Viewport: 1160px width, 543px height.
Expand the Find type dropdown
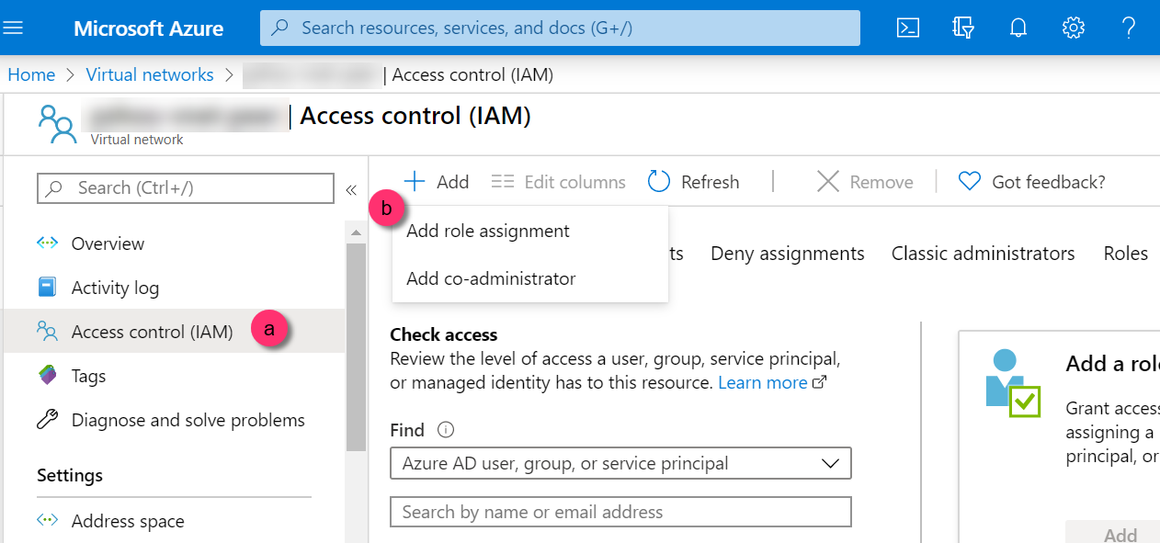pyautogui.click(x=620, y=464)
